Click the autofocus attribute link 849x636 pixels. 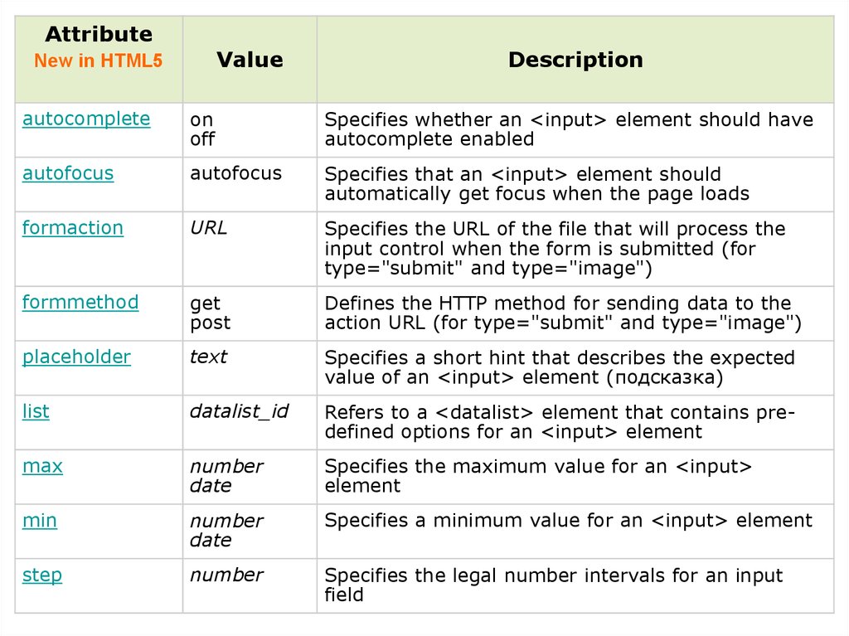tap(68, 173)
